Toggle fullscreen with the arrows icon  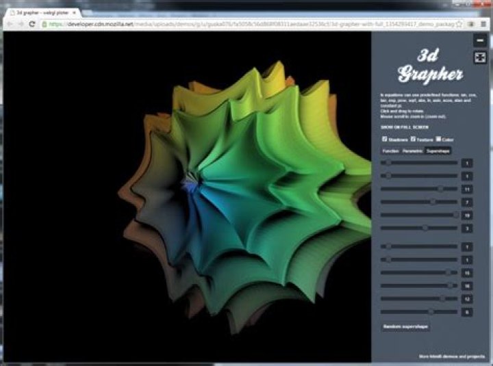coord(480,57)
